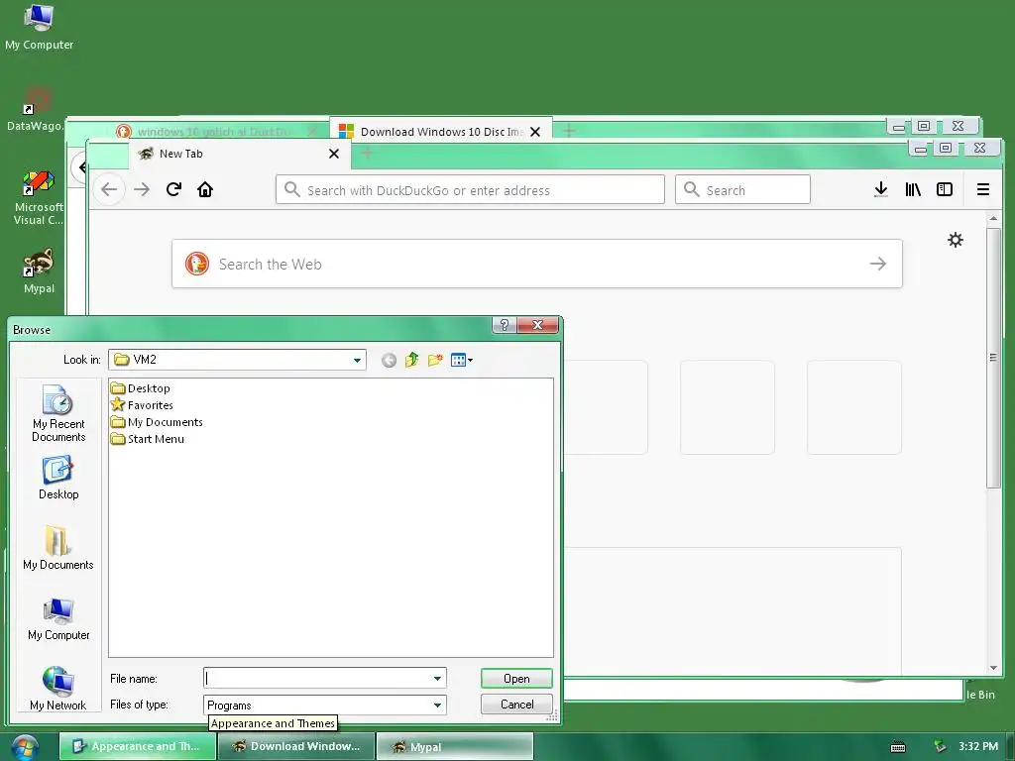Click the Mypal back navigation arrow
The height and width of the screenshot is (761, 1015).
[x=109, y=189]
